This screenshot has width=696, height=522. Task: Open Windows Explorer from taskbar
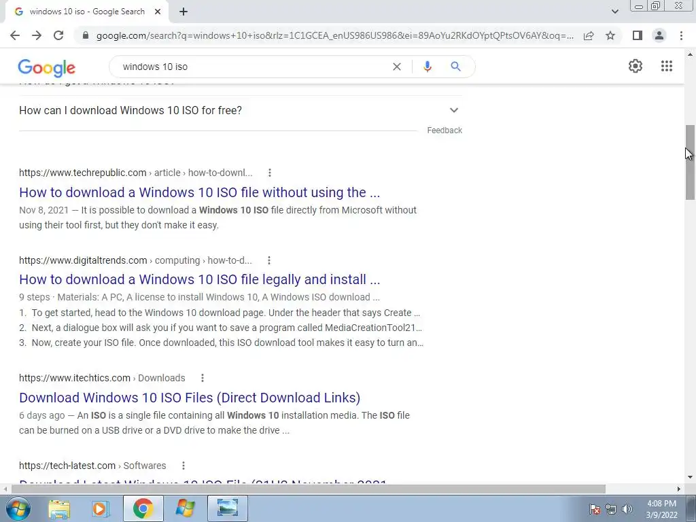click(x=59, y=508)
